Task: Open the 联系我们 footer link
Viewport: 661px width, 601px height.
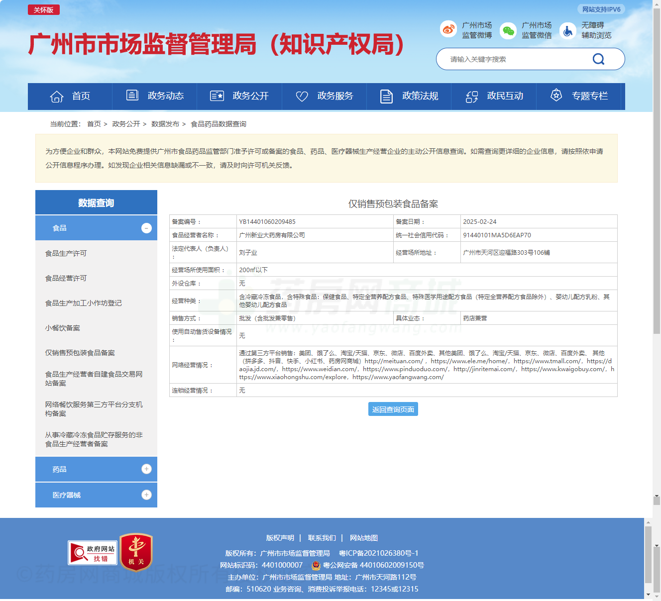Action: [321, 538]
